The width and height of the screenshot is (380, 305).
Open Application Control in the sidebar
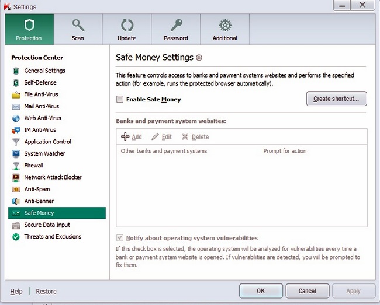47,142
